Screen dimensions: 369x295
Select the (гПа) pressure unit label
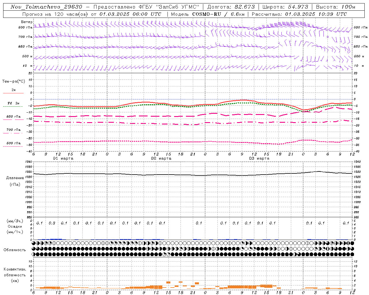tap(15, 184)
